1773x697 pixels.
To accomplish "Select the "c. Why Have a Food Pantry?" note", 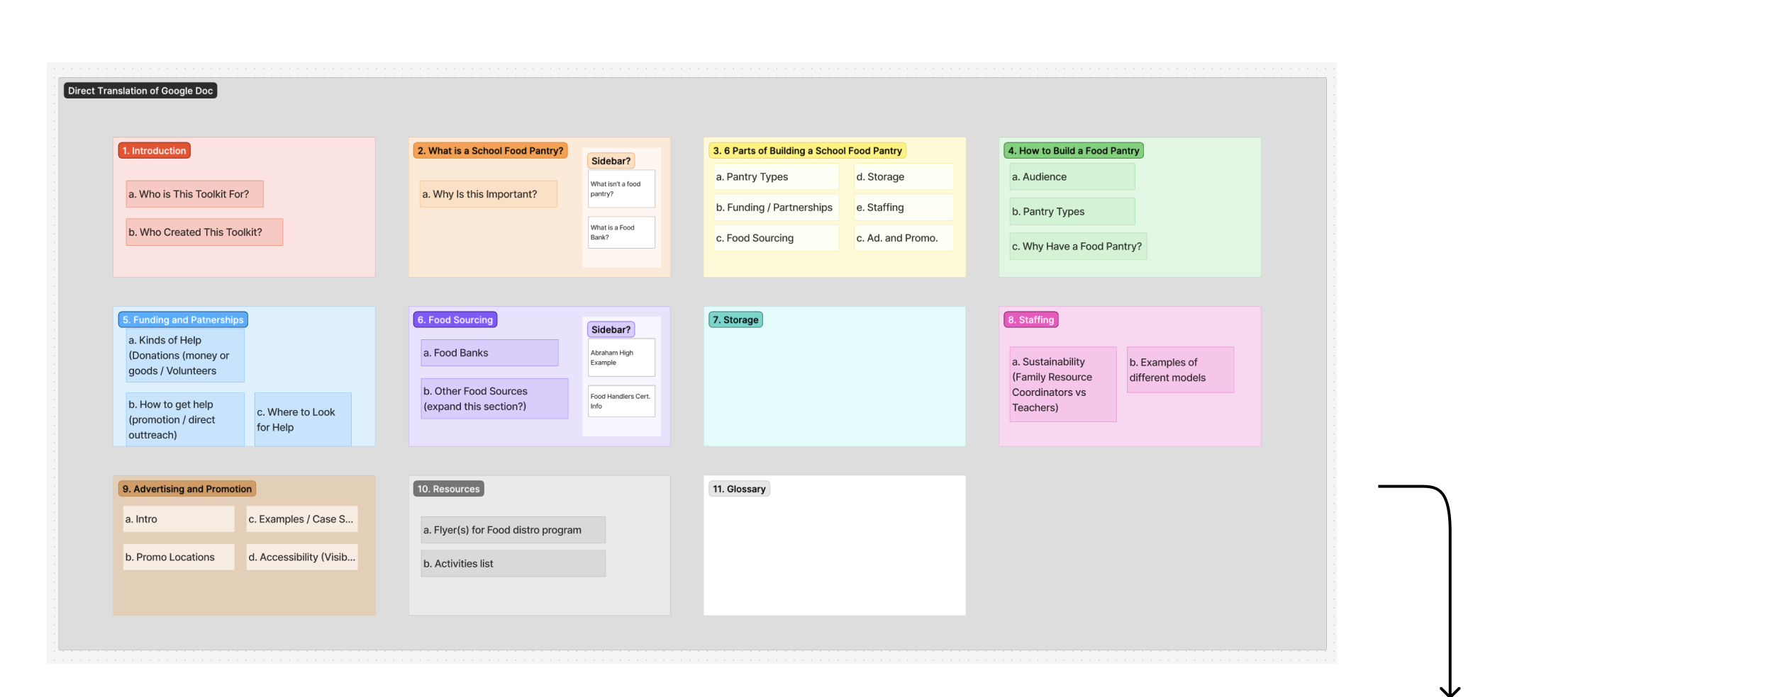I will click(x=1077, y=246).
